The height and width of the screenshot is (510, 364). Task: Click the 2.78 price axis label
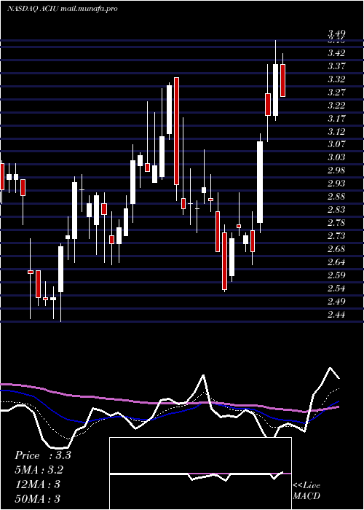click(x=336, y=223)
